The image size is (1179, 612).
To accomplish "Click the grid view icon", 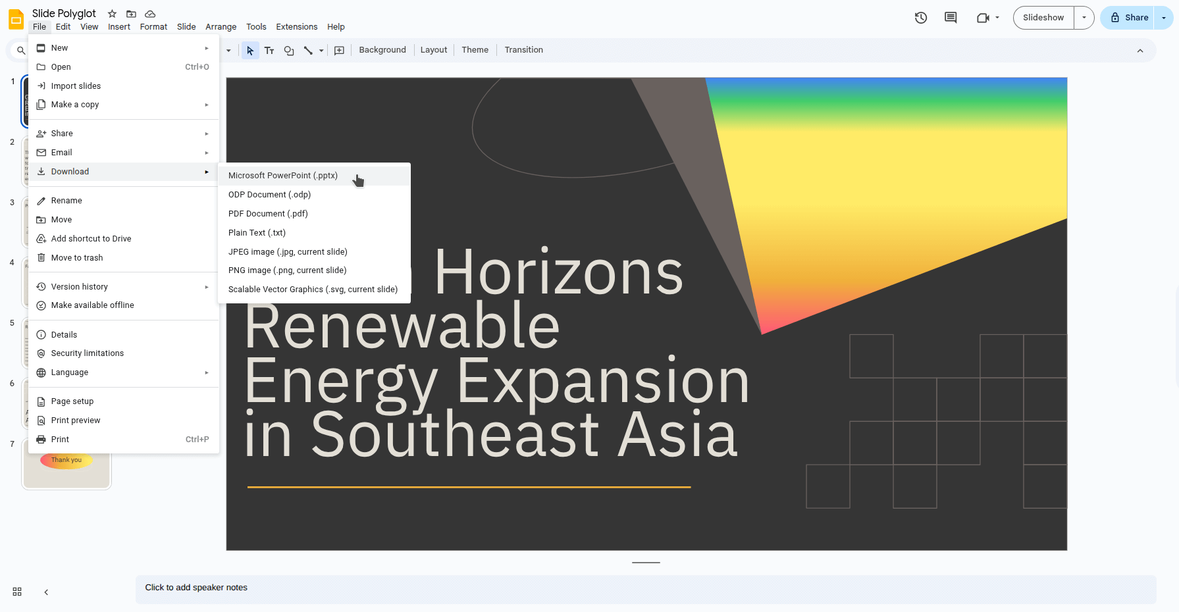I will tap(17, 592).
